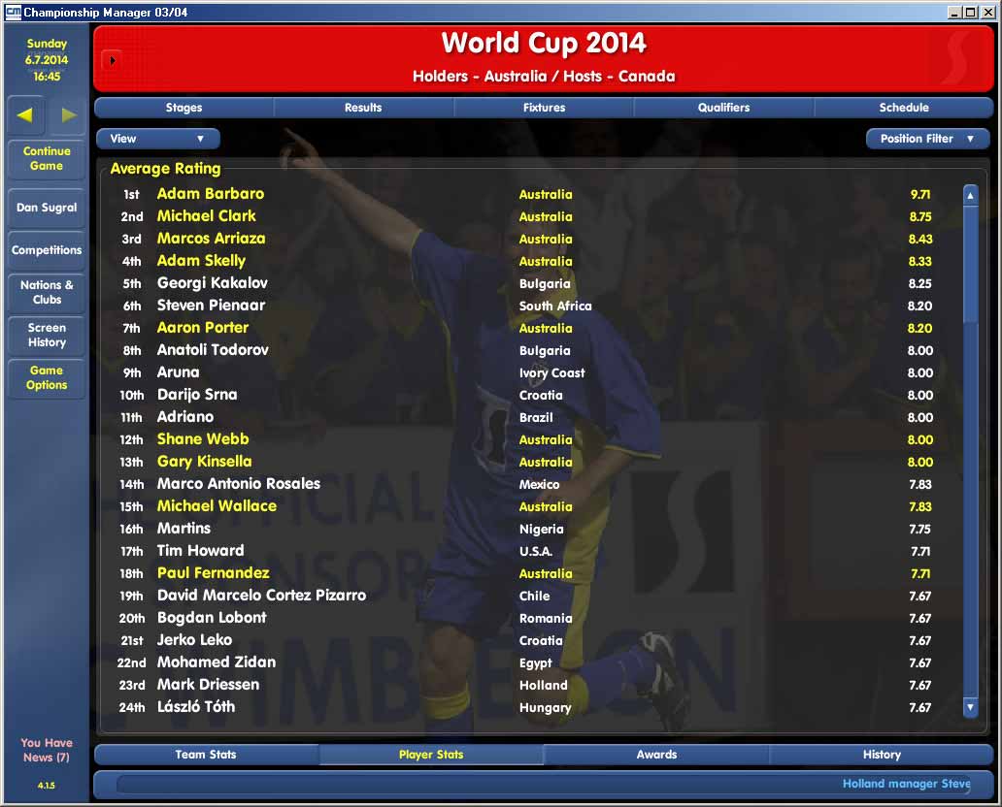Click the small arrow in red header
Screen dimensions: 1002x807
[112, 61]
